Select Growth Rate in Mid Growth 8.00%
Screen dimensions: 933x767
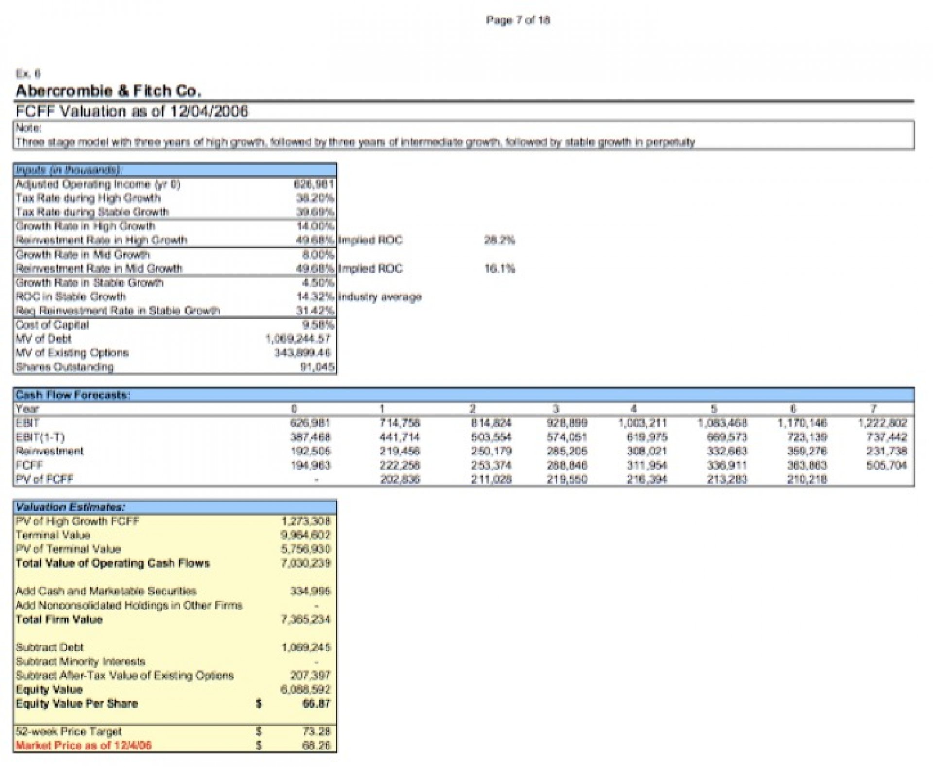318,254
